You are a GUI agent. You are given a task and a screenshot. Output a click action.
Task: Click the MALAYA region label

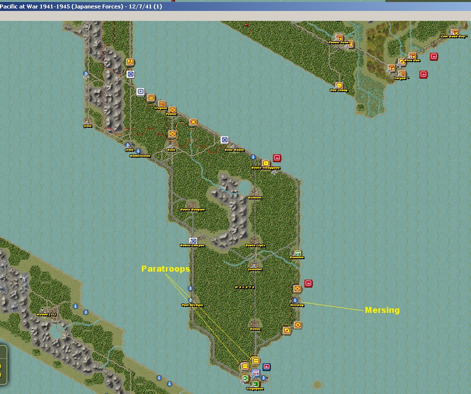pos(244,287)
